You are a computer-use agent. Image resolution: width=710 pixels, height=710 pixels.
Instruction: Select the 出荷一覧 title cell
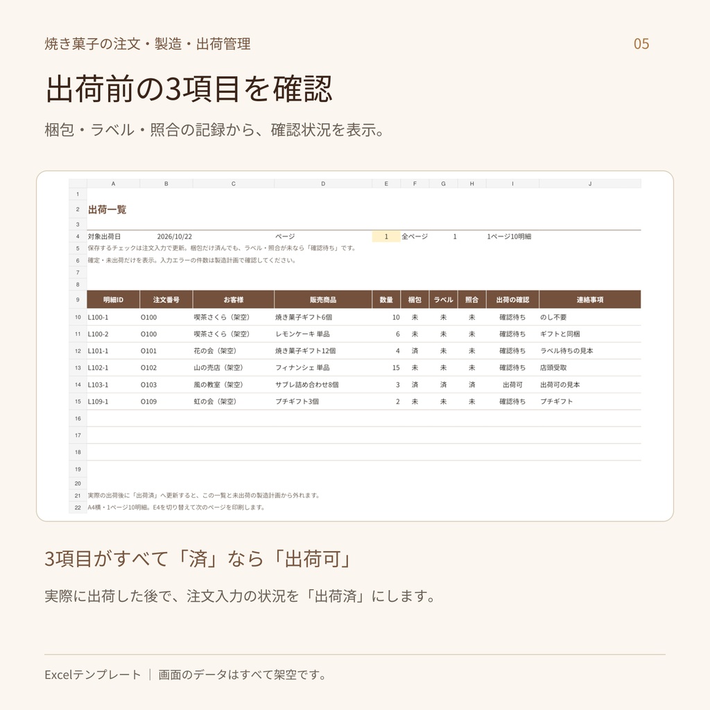107,209
